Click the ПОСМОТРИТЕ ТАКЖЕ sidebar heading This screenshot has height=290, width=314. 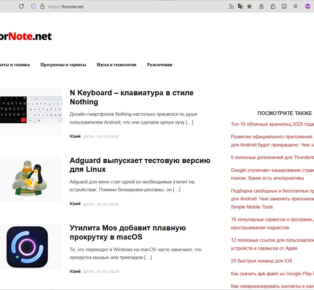tap(284, 113)
